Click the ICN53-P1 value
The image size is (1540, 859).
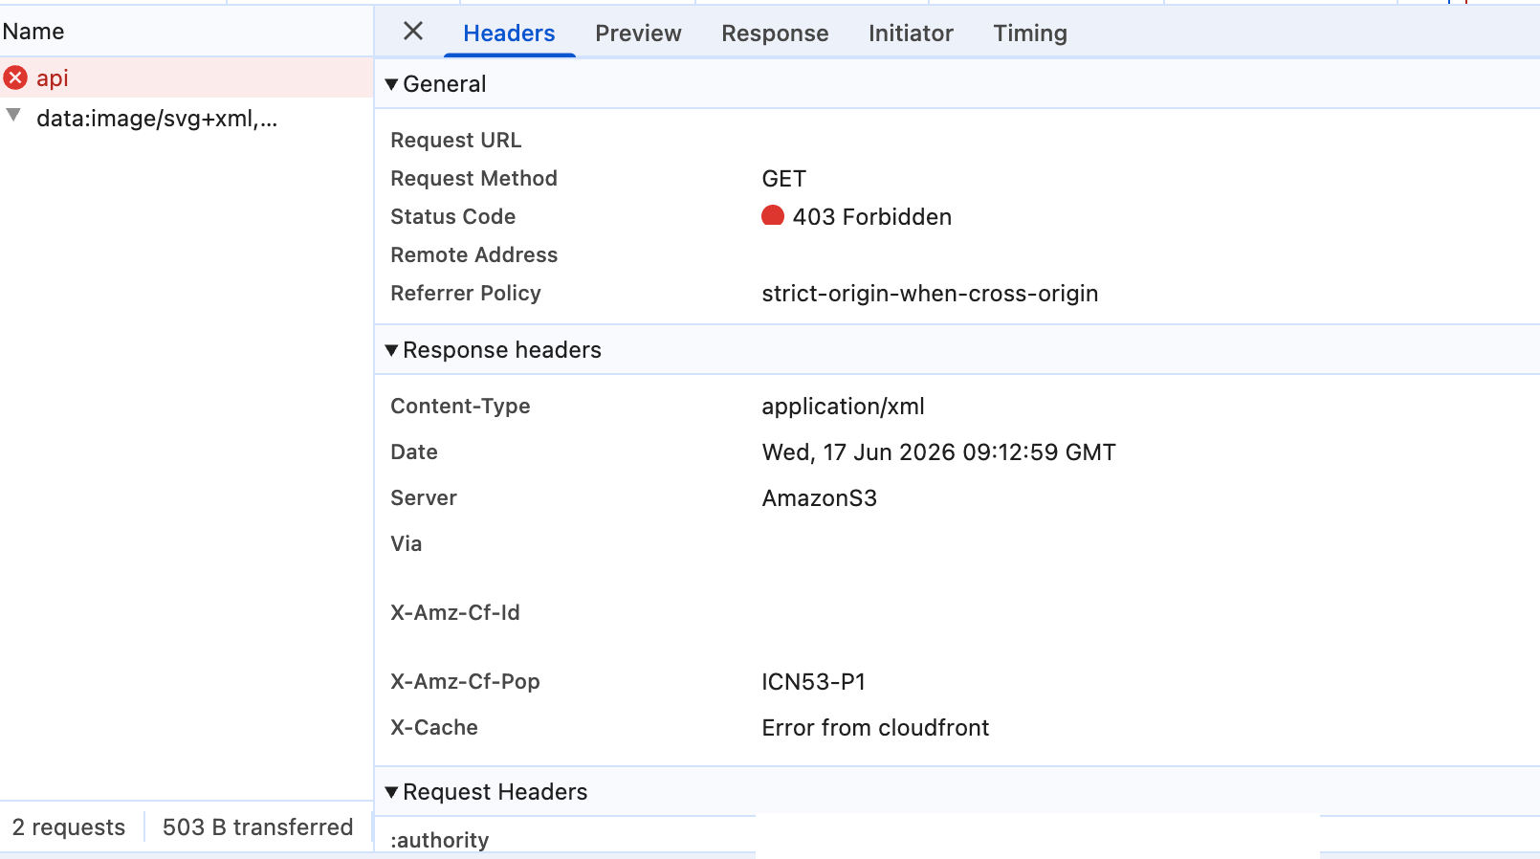pyautogui.click(x=813, y=682)
